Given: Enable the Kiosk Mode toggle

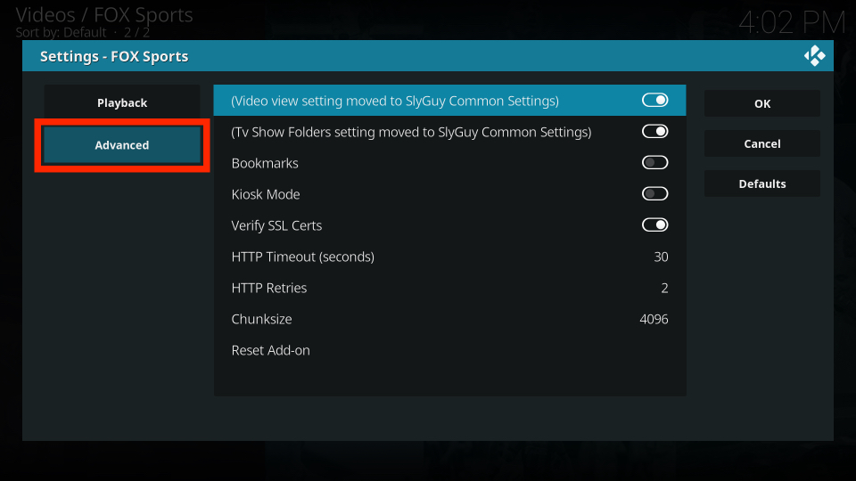Looking at the screenshot, I should 654,193.
